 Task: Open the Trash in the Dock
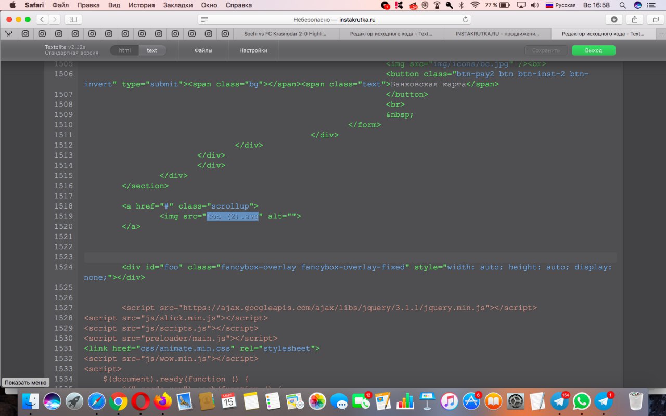pos(636,401)
